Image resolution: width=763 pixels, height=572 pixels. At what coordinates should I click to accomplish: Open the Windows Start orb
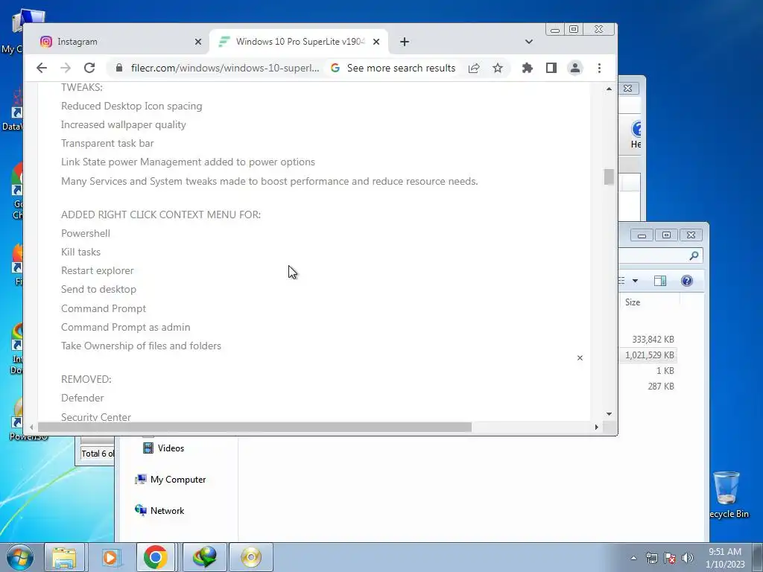click(19, 557)
